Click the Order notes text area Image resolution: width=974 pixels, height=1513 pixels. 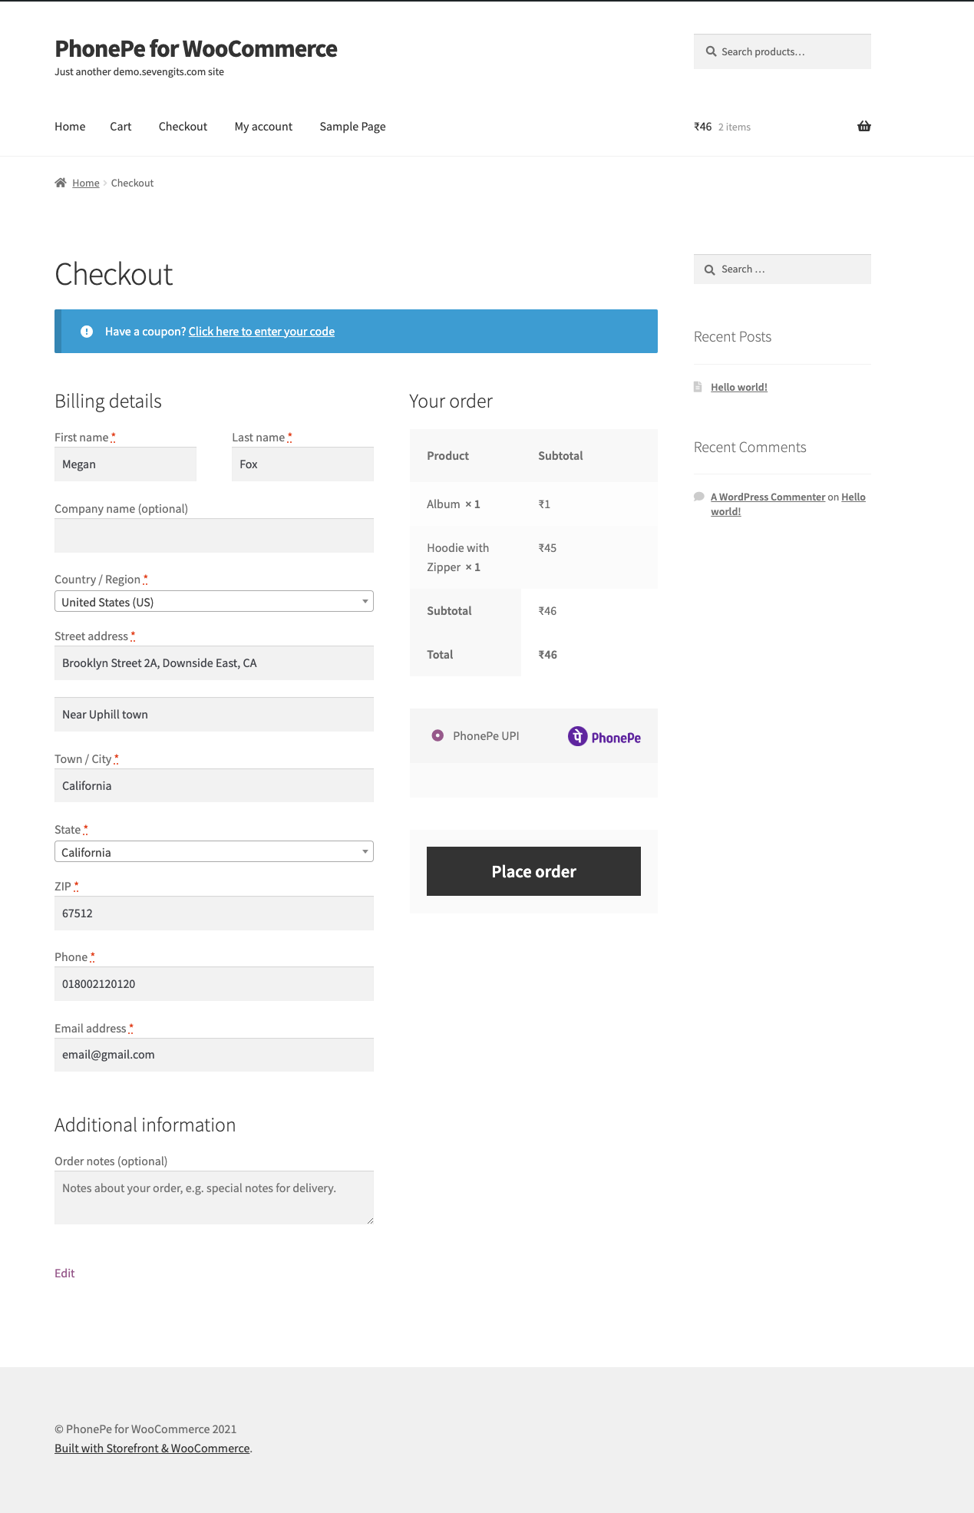click(x=214, y=1198)
